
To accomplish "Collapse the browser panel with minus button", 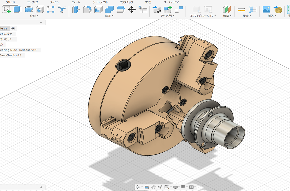I will click(x=41, y=22).
